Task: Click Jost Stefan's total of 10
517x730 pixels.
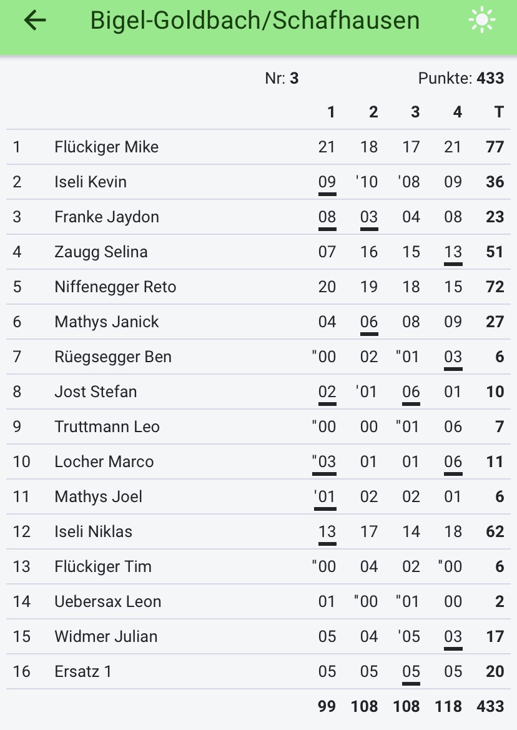Action: (x=495, y=392)
